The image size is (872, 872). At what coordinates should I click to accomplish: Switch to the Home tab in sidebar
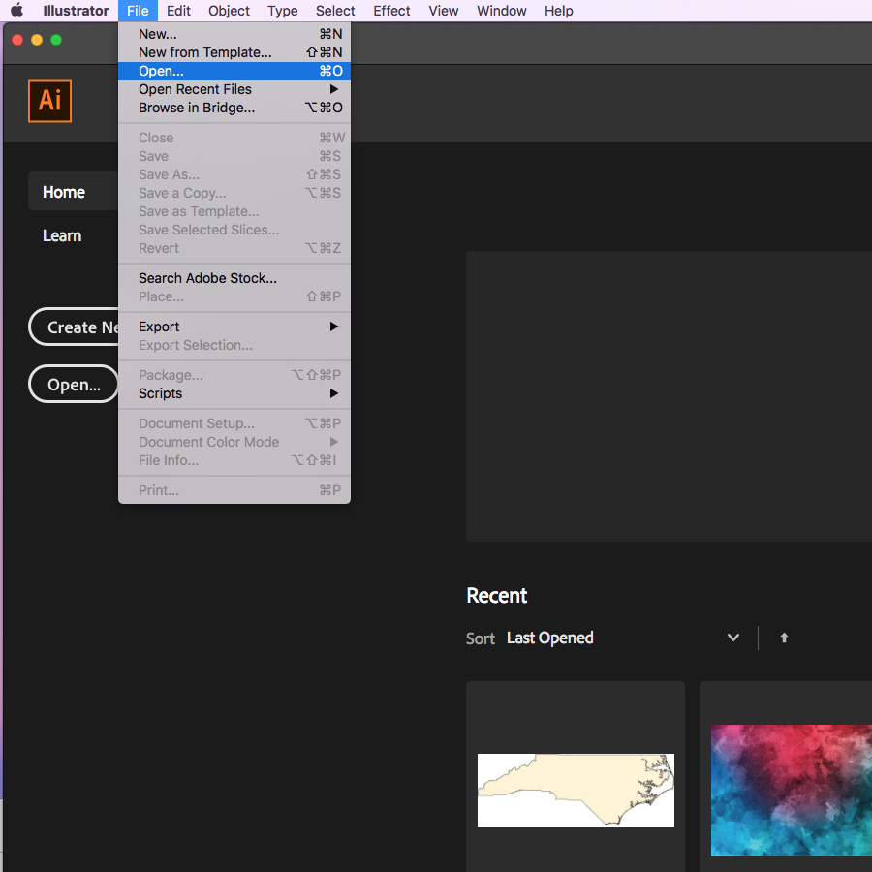(74, 192)
